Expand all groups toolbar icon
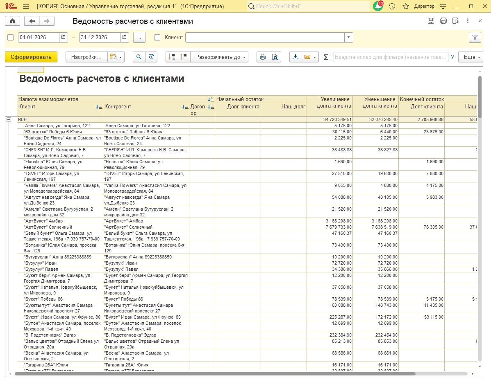 tap(184, 57)
